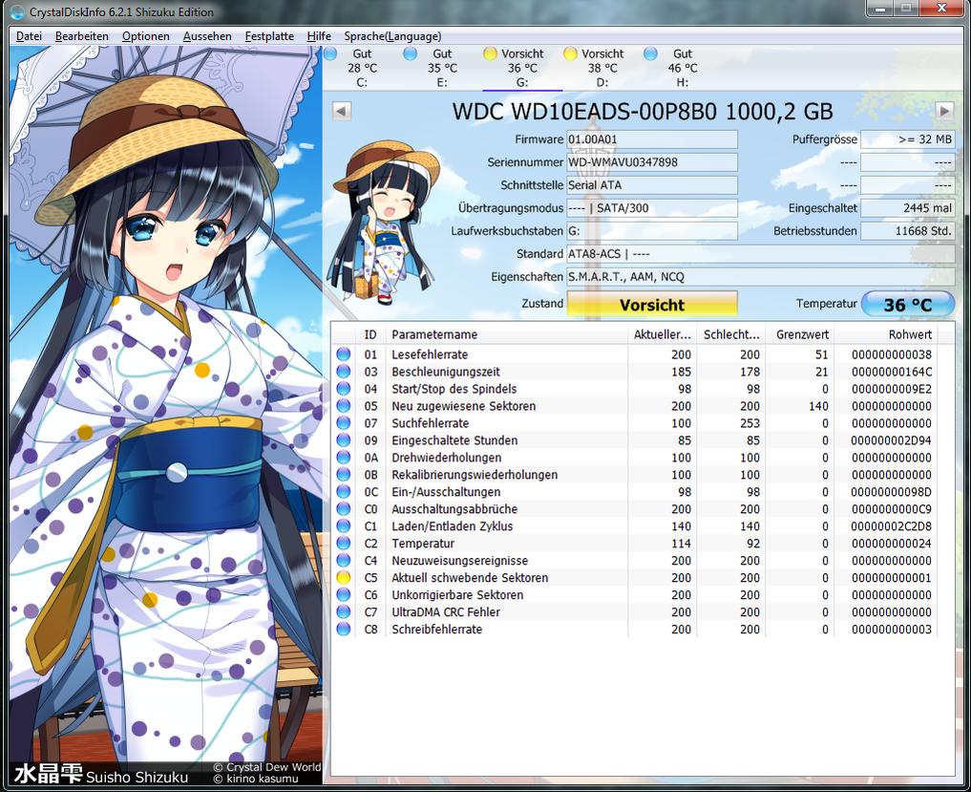Click the blue orb for Suchfehlerrate row

[343, 423]
